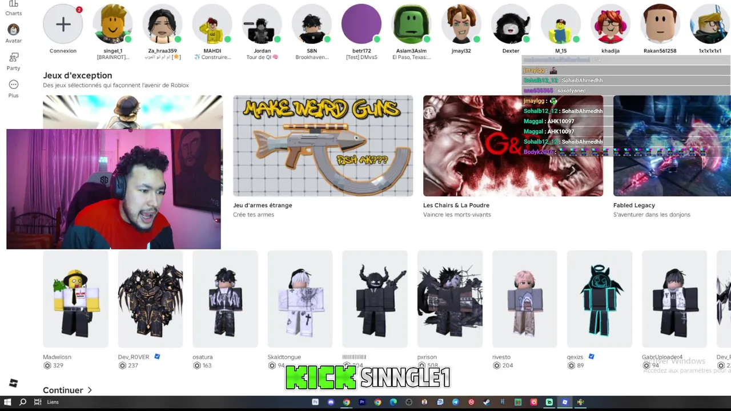The width and height of the screenshot is (731, 411).
Task: Open friend Rakan561258's avatar
Action: click(x=660, y=24)
